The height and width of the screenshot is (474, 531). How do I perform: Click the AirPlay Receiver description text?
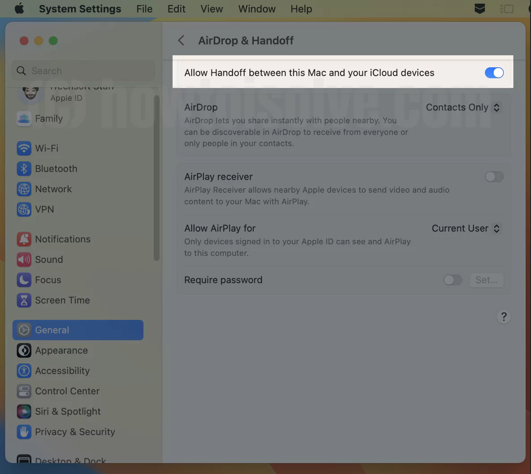[x=317, y=195]
